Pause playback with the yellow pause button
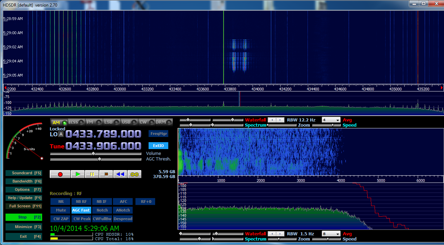 pyautogui.click(x=92, y=174)
